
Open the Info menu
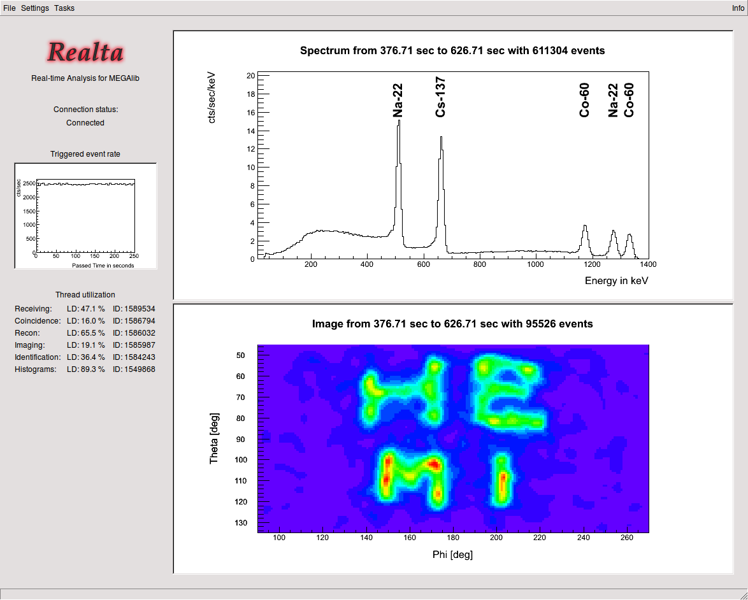[738, 8]
